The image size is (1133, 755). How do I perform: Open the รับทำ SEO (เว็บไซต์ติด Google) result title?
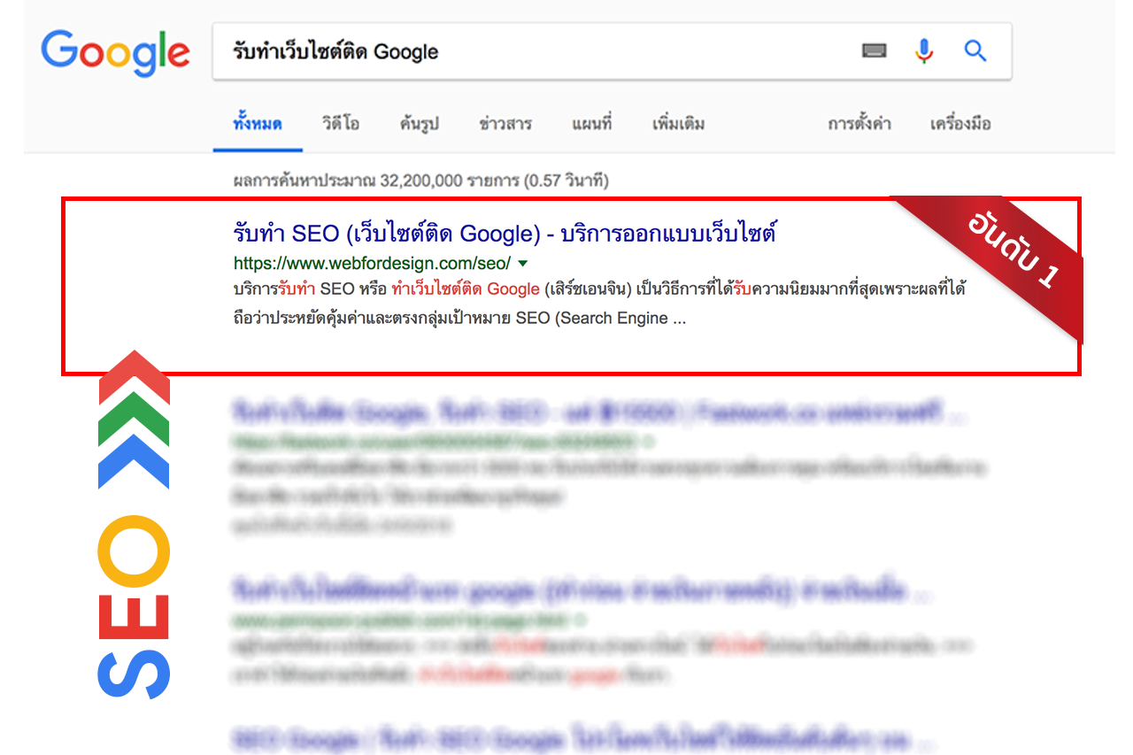click(x=505, y=234)
